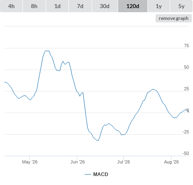Open the 7d time range view
This screenshot has height=185, width=193.
pyautogui.click(x=80, y=6)
